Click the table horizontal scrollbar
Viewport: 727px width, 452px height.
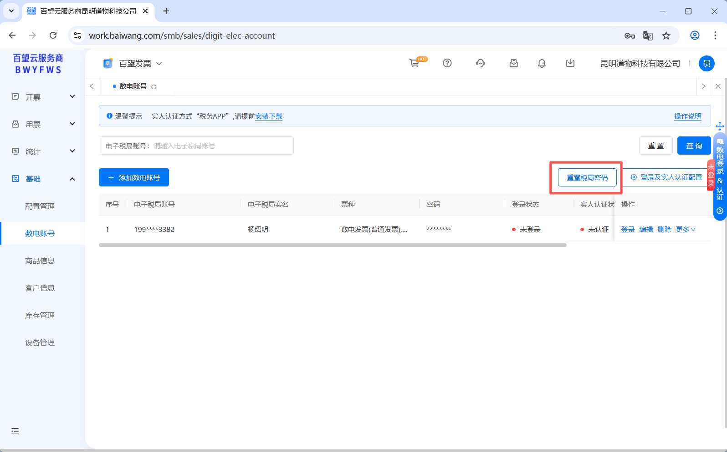point(333,245)
